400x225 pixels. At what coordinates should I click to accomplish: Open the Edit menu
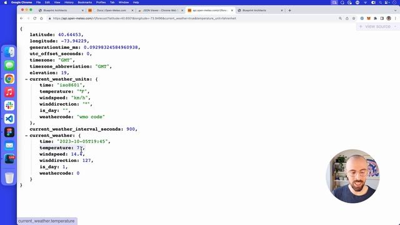pyautogui.click(x=47, y=2)
